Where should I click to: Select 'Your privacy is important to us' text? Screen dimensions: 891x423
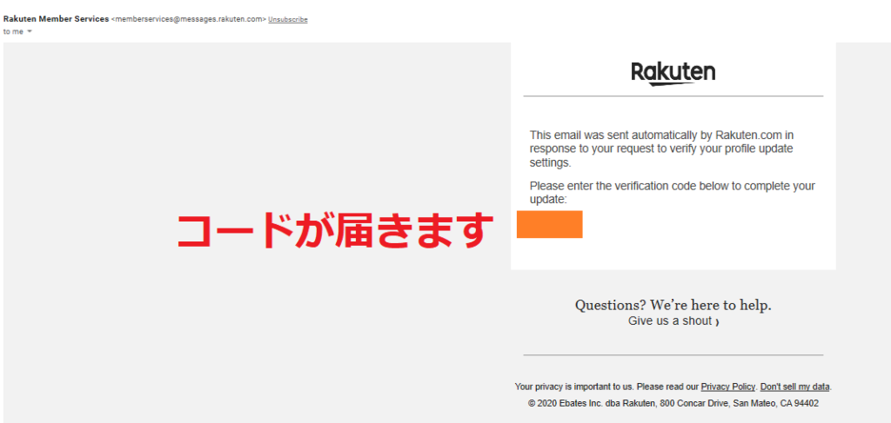pos(574,387)
